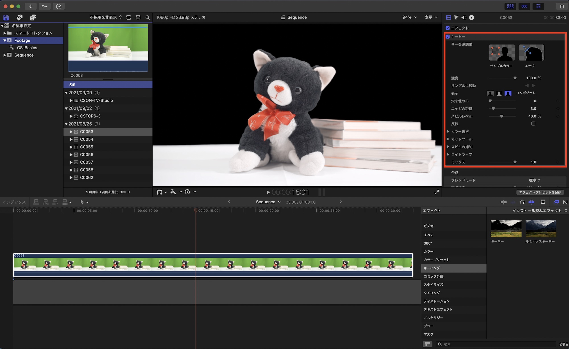The width and height of the screenshot is (569, 349).
Task: Click the スピルレベル slider handle
Action: pos(502,116)
